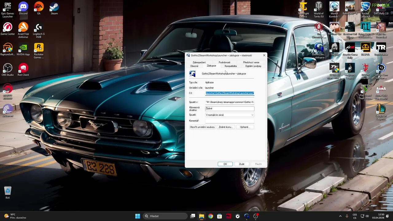The width and height of the screenshot is (393, 221).
Task: Open the Digitální podpisy tab
Action: pos(253,66)
